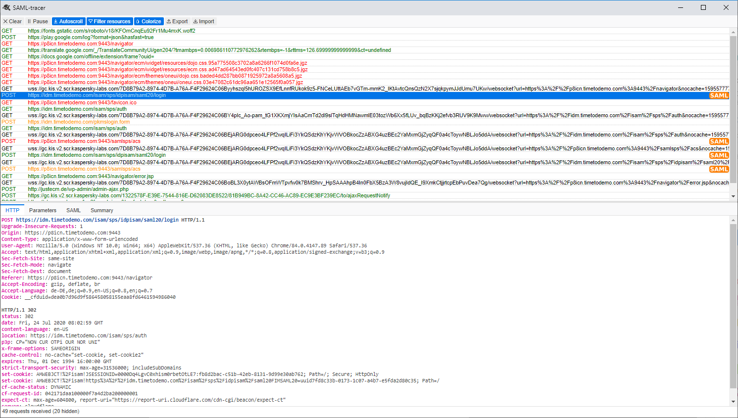Click the SAML badge on the idpisam/saml20/login POST
738x418 pixels.
719,155
